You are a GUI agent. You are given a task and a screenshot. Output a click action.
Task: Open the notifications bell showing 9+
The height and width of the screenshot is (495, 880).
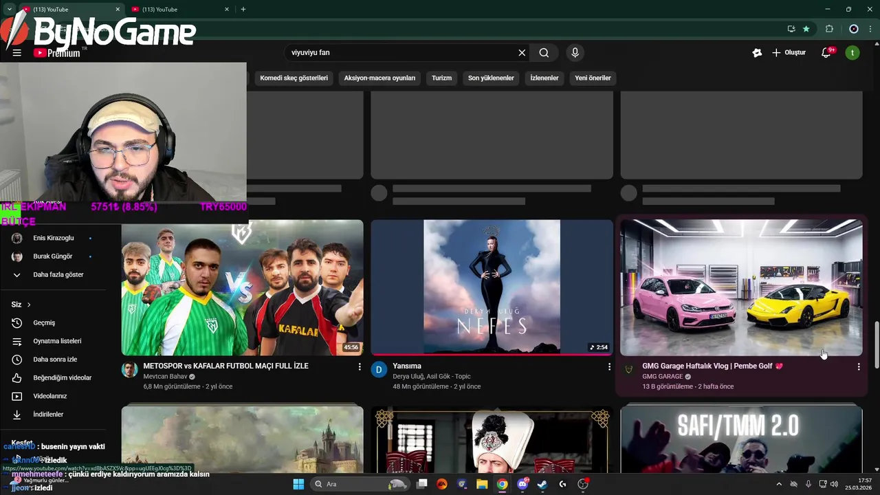(x=827, y=53)
